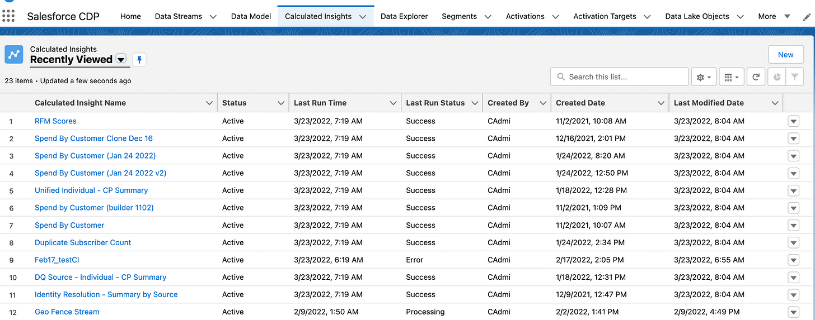Click the Processing status for Geo Fence Stream
The height and width of the screenshot is (320, 815).
point(425,312)
